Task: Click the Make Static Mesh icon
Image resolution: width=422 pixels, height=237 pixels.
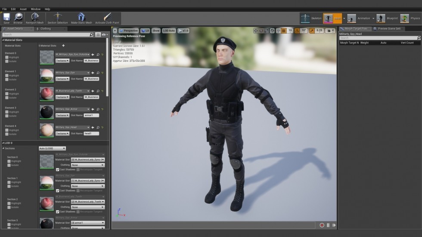Action: coord(81,17)
